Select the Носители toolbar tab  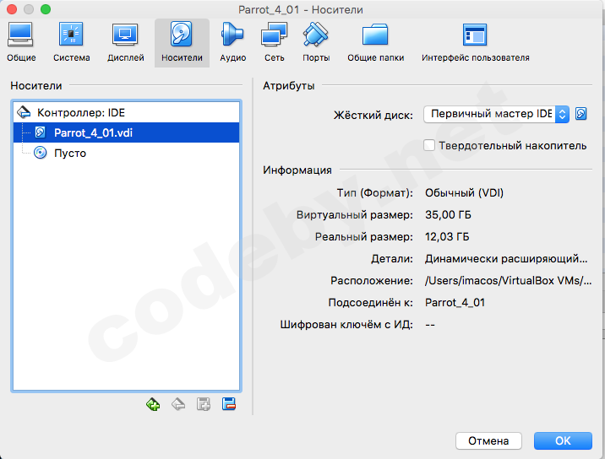point(182,42)
